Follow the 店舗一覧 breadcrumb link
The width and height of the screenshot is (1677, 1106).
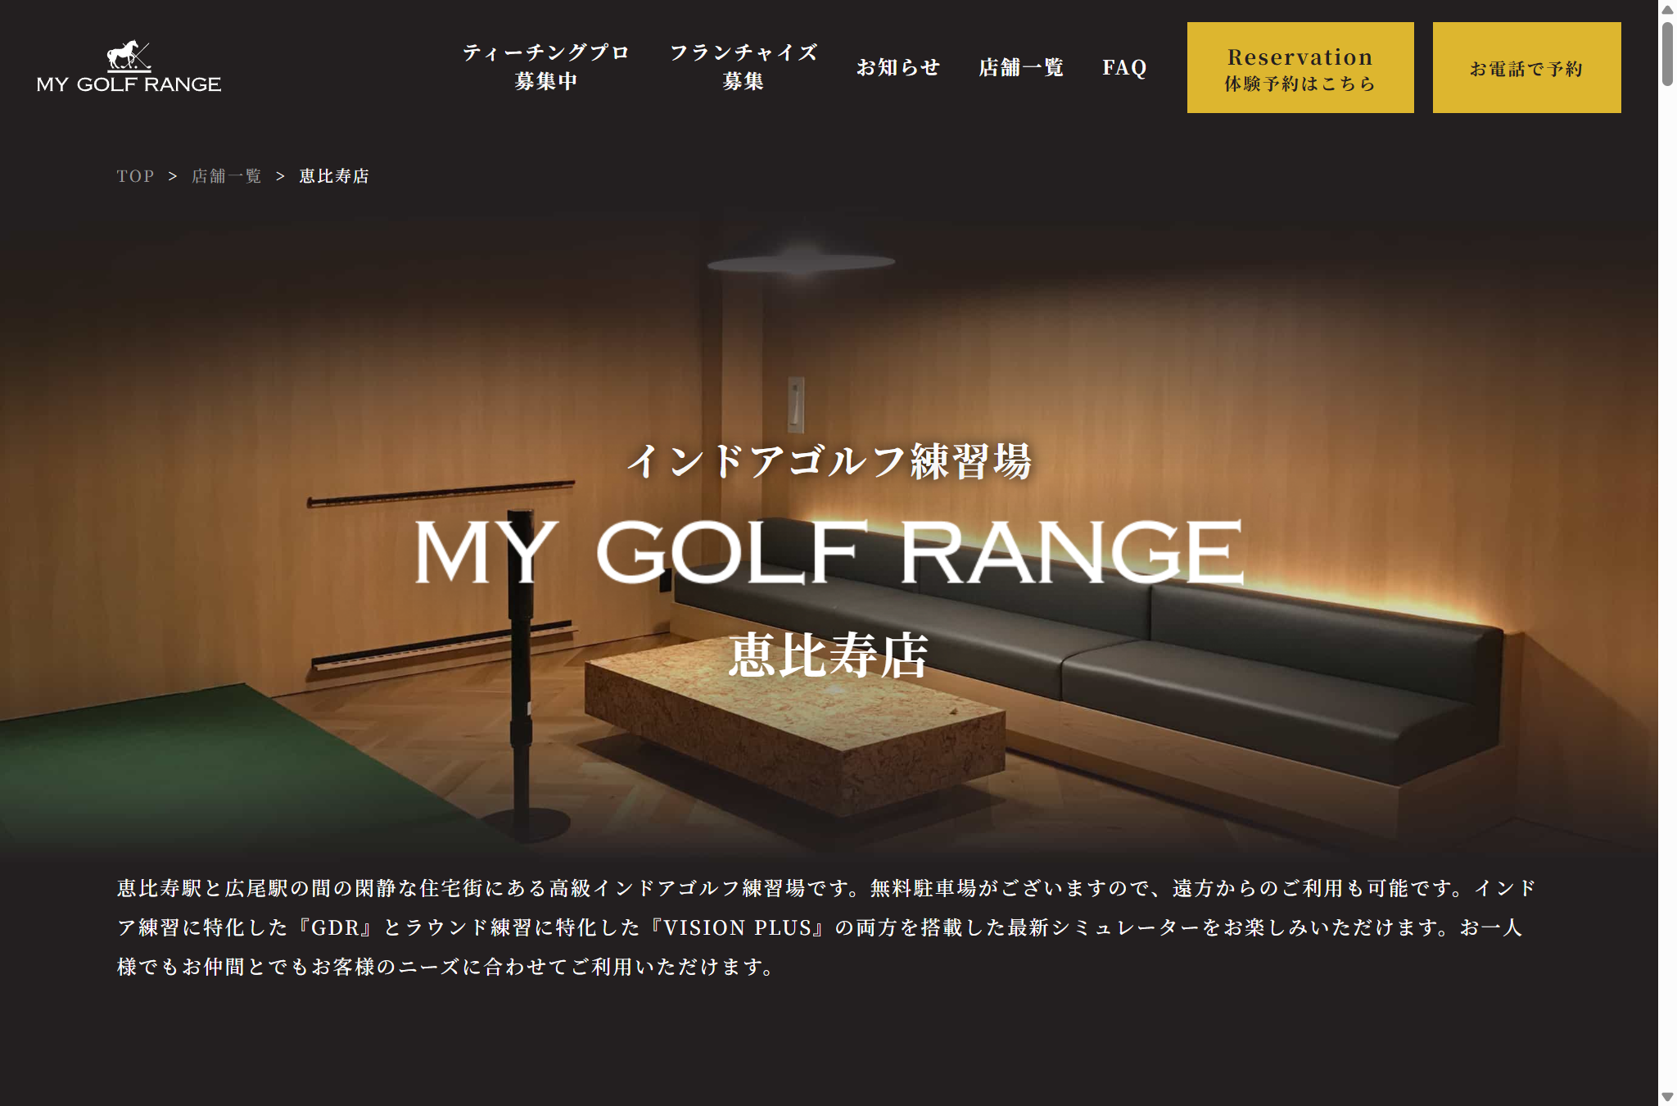pyautogui.click(x=227, y=176)
